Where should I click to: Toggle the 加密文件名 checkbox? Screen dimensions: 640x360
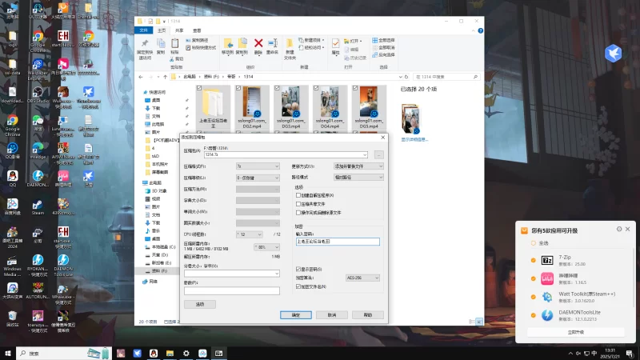298,286
